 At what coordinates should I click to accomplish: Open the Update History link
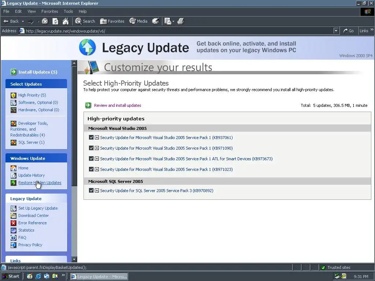coord(31,175)
